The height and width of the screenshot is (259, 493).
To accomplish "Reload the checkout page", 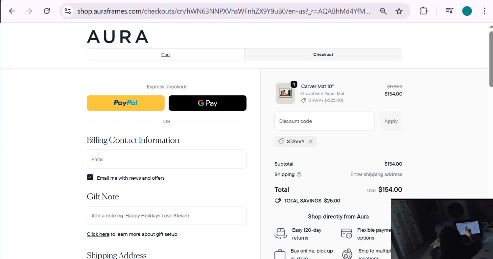I will 47,11.
